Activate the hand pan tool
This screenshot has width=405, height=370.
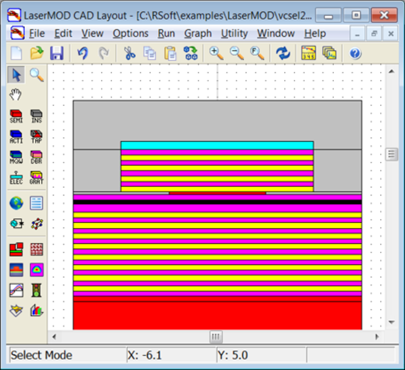[x=15, y=94]
